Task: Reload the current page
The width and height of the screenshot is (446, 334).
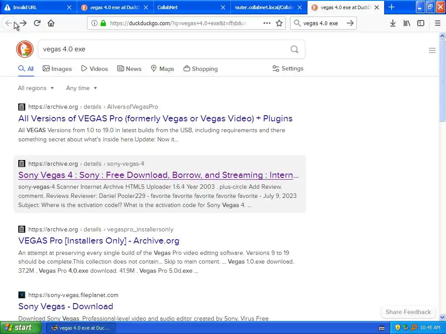Action: tap(37, 23)
